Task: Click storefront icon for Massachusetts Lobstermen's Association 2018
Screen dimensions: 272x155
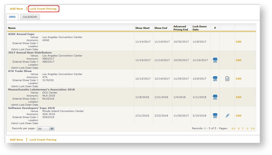Action: click(x=215, y=97)
